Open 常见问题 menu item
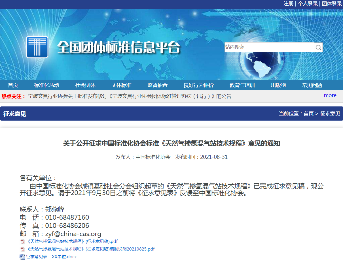This screenshot has height=261, width=343. 312,85
